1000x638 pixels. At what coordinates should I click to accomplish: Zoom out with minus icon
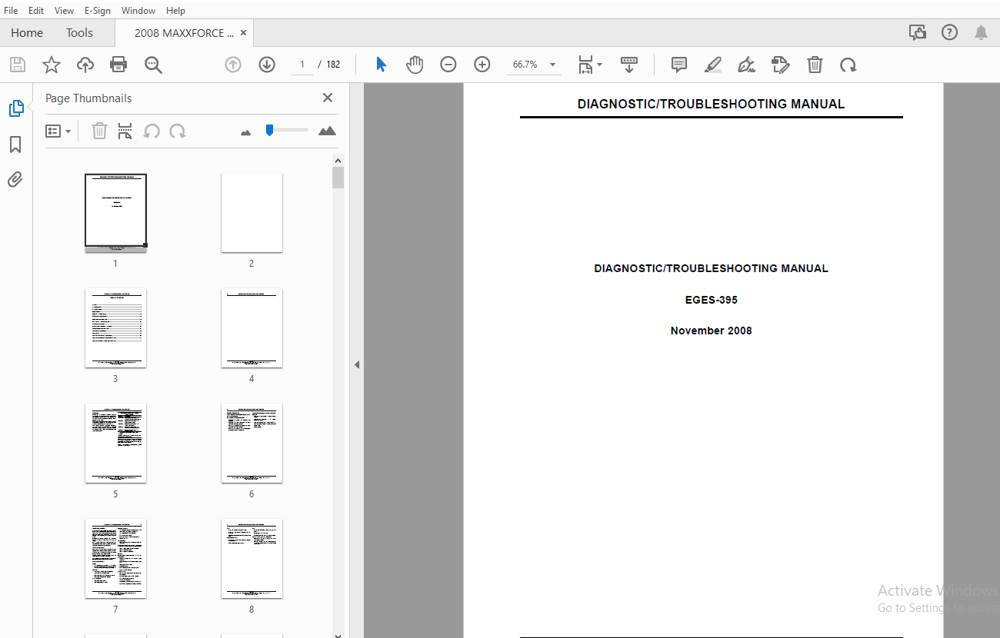[x=448, y=65]
